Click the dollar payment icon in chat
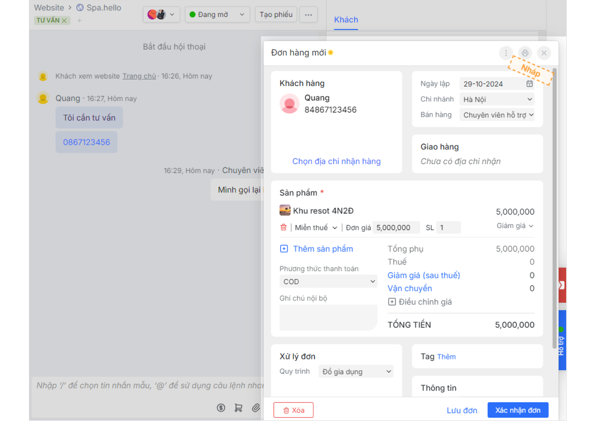This screenshot has height=424, width=596. pos(221,408)
